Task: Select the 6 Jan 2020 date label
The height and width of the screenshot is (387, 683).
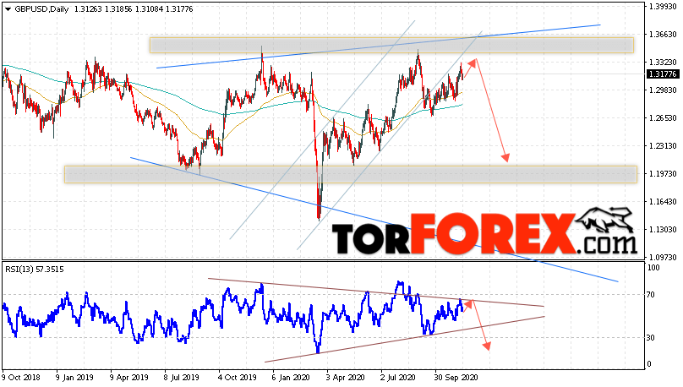Action: [291, 378]
